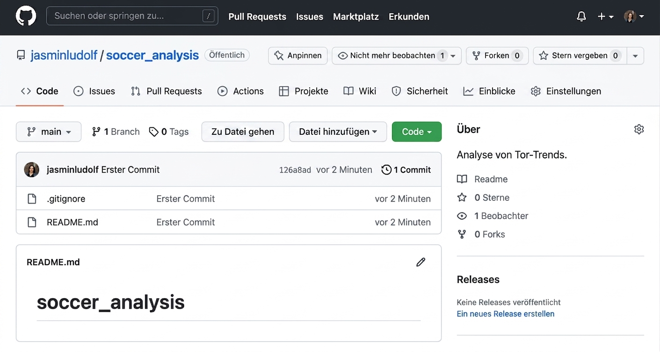
Task: Click the 'Öffentlich' visibility badge
Action: [227, 55]
